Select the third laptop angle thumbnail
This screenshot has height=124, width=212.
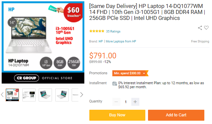point(45,95)
